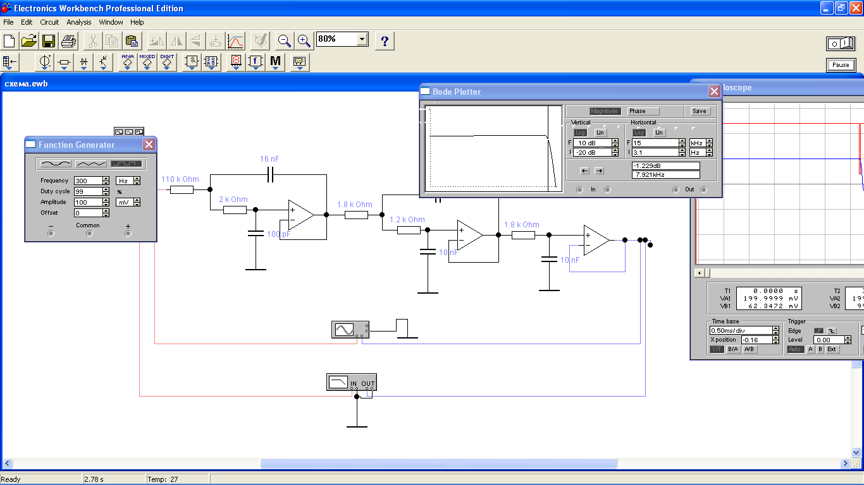The width and height of the screenshot is (864, 485).
Task: Select triangle waveform in Function Generator
Action: coord(91,164)
